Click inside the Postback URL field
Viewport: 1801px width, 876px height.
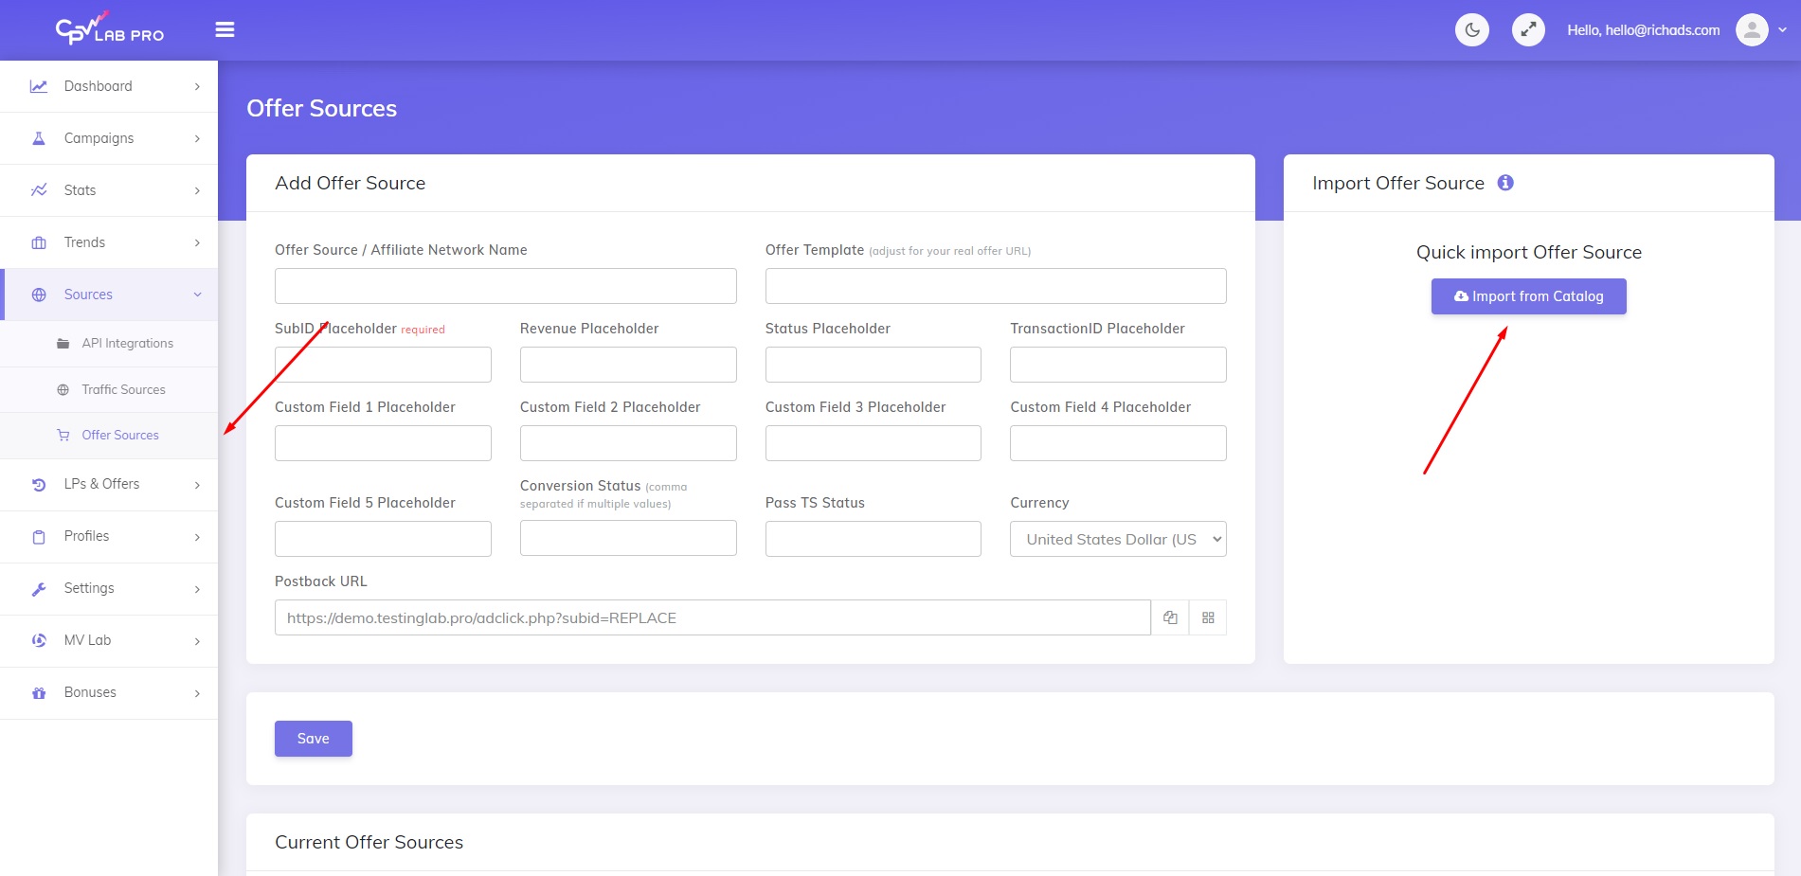712,617
